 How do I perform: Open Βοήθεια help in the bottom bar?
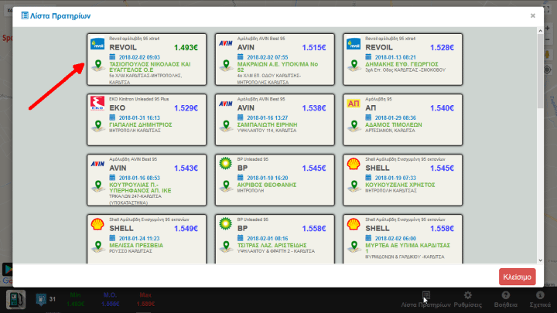(x=505, y=300)
